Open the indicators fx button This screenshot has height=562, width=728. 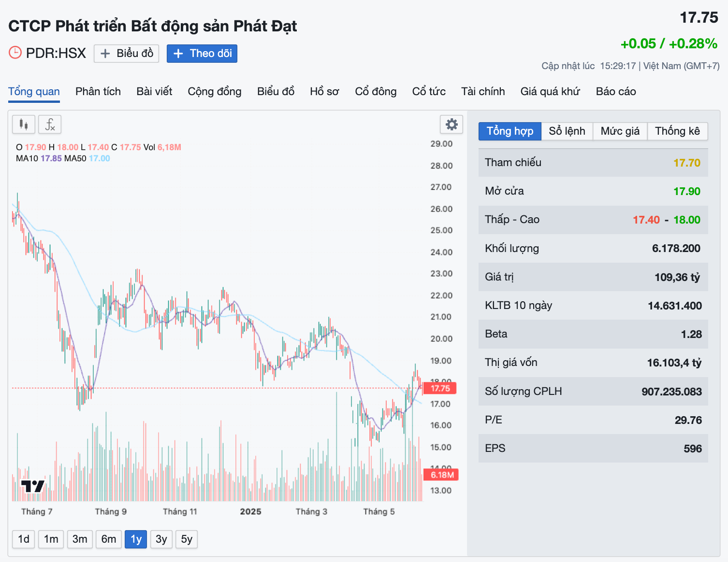coord(50,125)
